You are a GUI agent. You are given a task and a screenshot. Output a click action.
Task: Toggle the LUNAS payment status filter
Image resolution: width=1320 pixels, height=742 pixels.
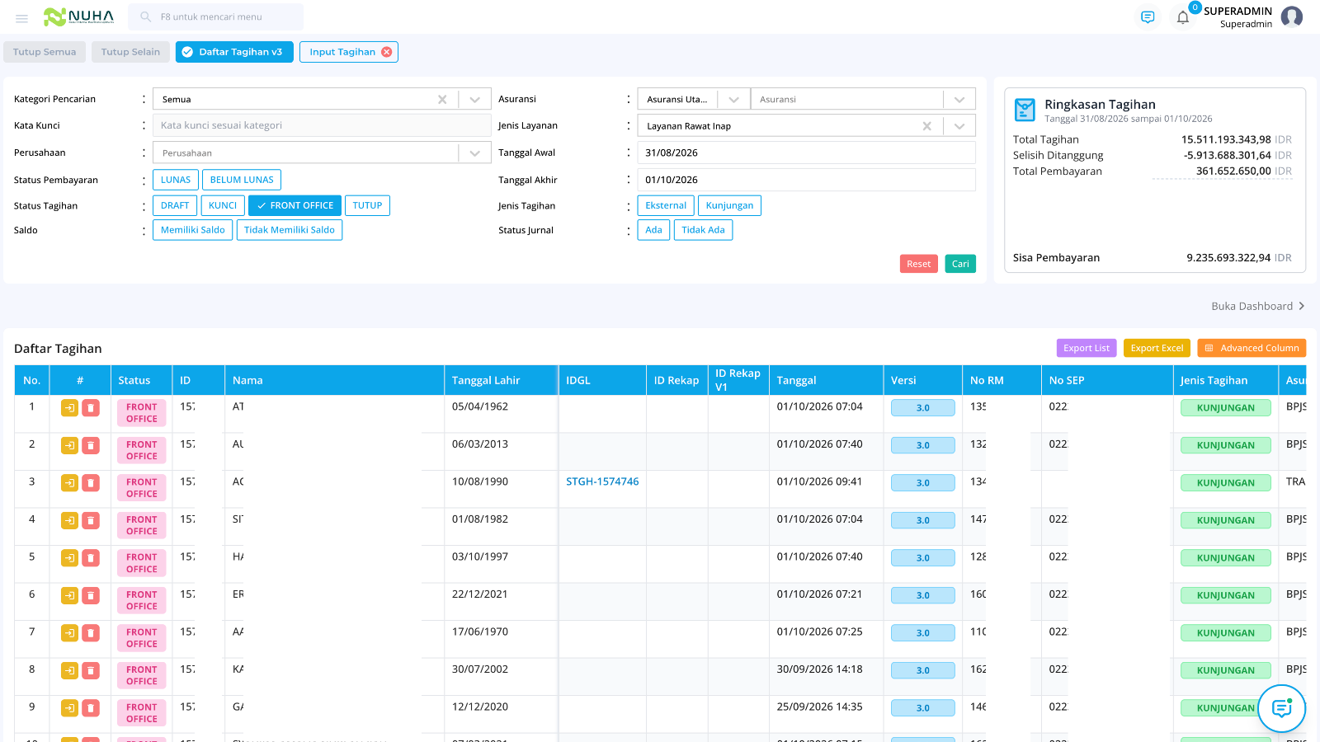tap(176, 180)
